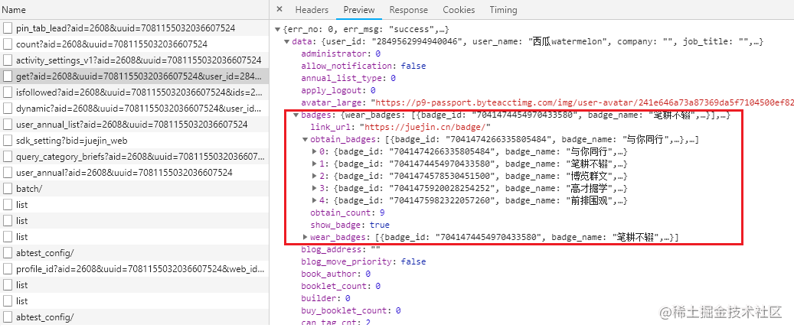The image size is (794, 331).
Task: Collapse the badges object node
Action: click(x=296, y=115)
